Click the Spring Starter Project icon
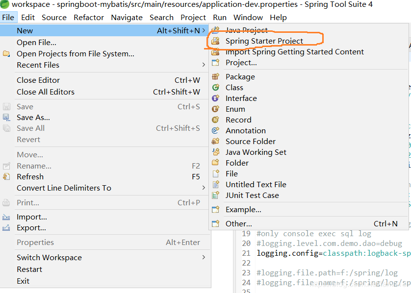The height and width of the screenshot is (293, 411). (x=215, y=41)
